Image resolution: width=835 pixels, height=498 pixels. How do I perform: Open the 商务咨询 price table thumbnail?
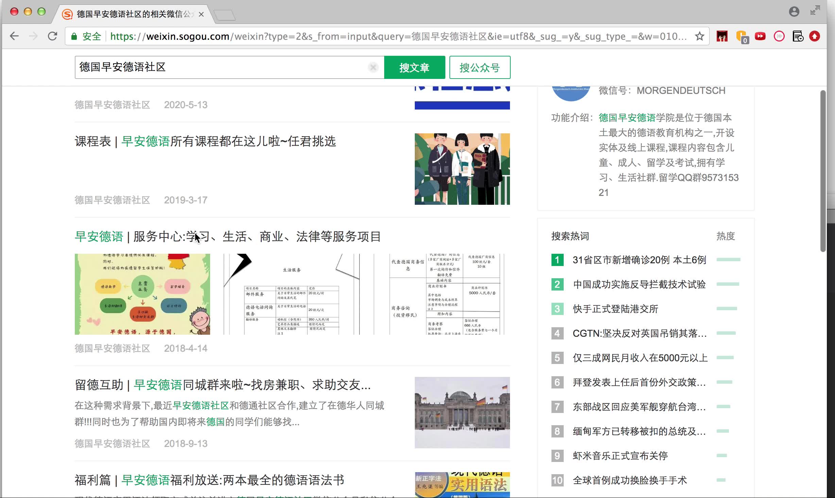(442, 294)
